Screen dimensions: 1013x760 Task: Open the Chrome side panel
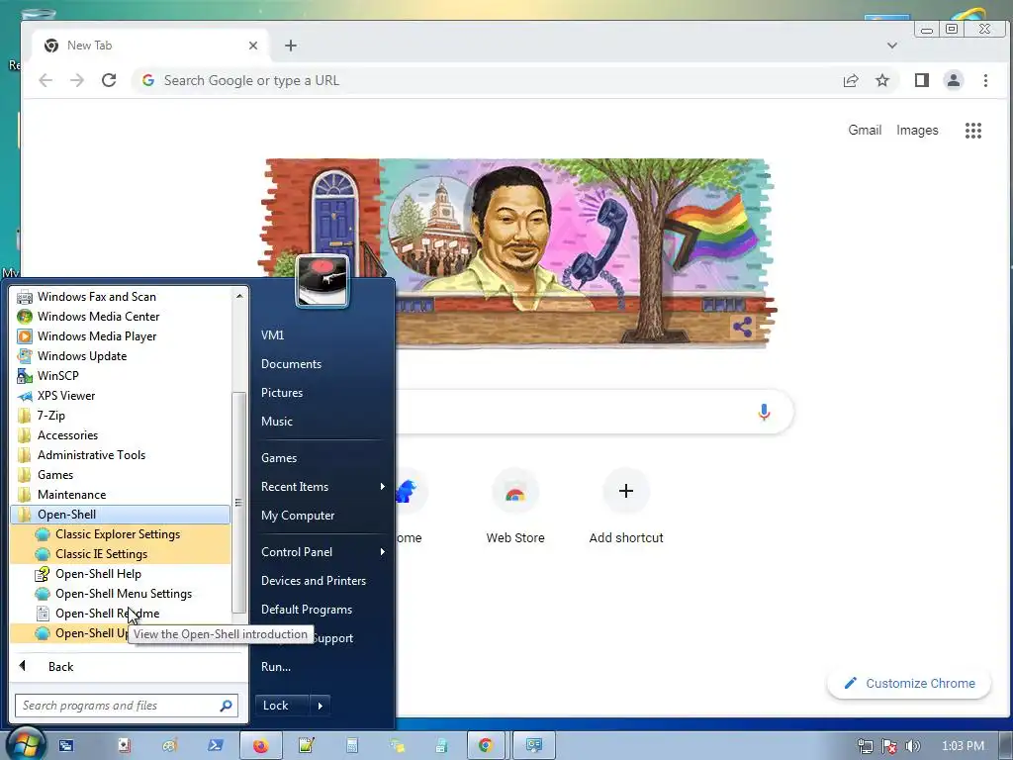[921, 80]
